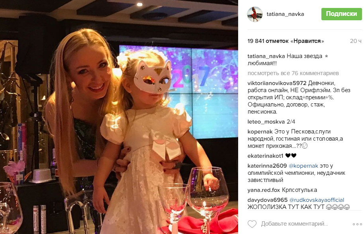Open viktoriianovikova5972 commenter profile

click(277, 83)
